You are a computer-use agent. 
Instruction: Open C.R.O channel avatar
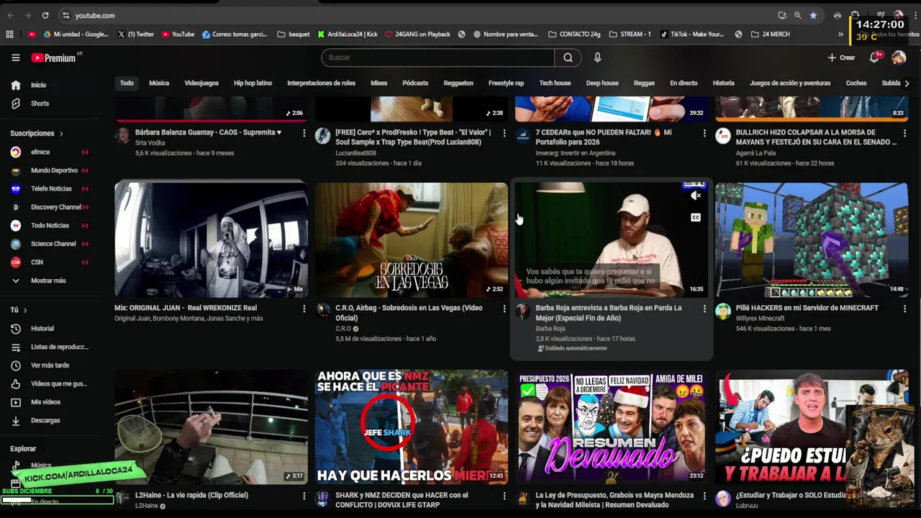322,311
